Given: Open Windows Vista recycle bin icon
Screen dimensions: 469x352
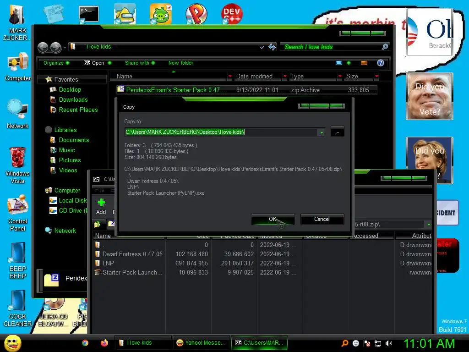Looking at the screenshot, I should click(17, 165).
